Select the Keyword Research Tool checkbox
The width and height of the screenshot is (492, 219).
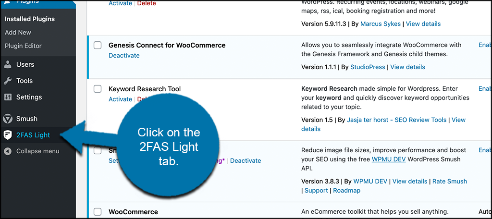(x=98, y=89)
